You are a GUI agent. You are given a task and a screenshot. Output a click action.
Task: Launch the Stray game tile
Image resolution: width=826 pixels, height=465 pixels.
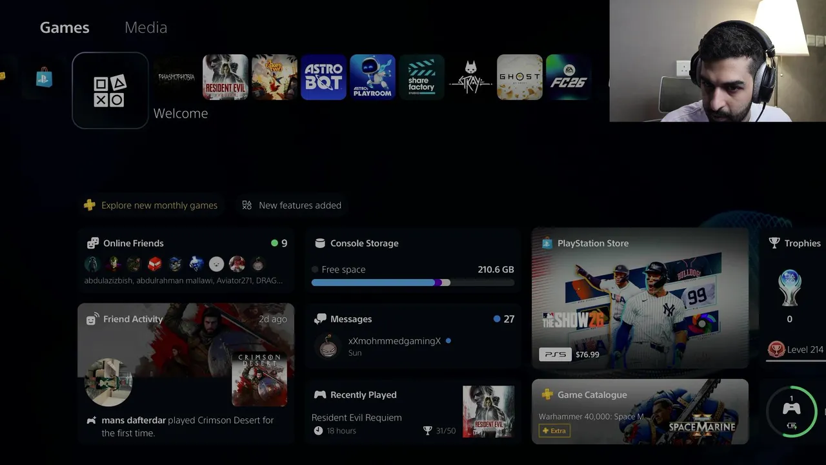[x=470, y=77]
